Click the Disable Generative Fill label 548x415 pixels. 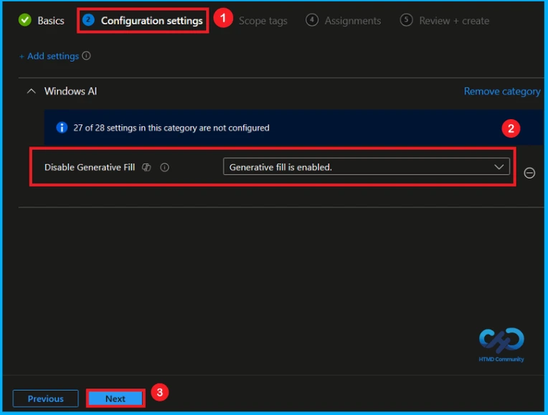tap(90, 167)
